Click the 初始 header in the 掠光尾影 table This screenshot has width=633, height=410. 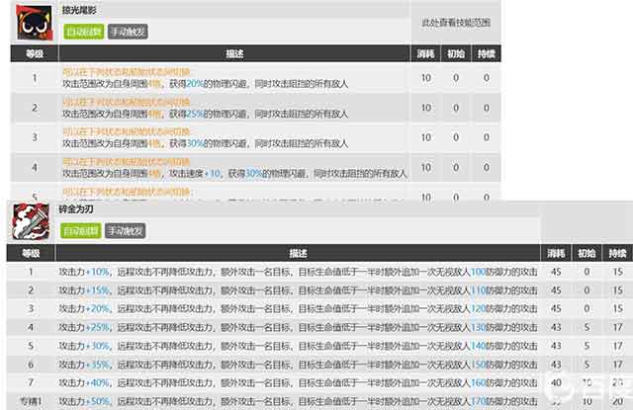456,53
